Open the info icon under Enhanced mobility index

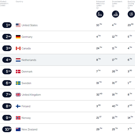point(97,8)
